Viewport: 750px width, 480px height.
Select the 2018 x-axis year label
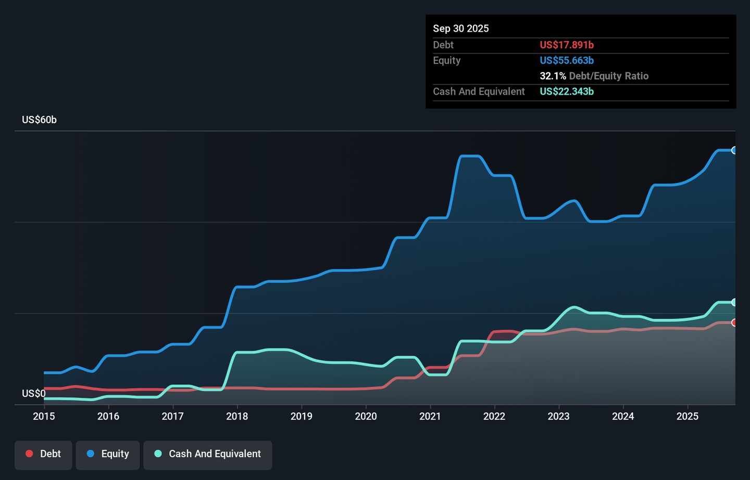pos(237,416)
